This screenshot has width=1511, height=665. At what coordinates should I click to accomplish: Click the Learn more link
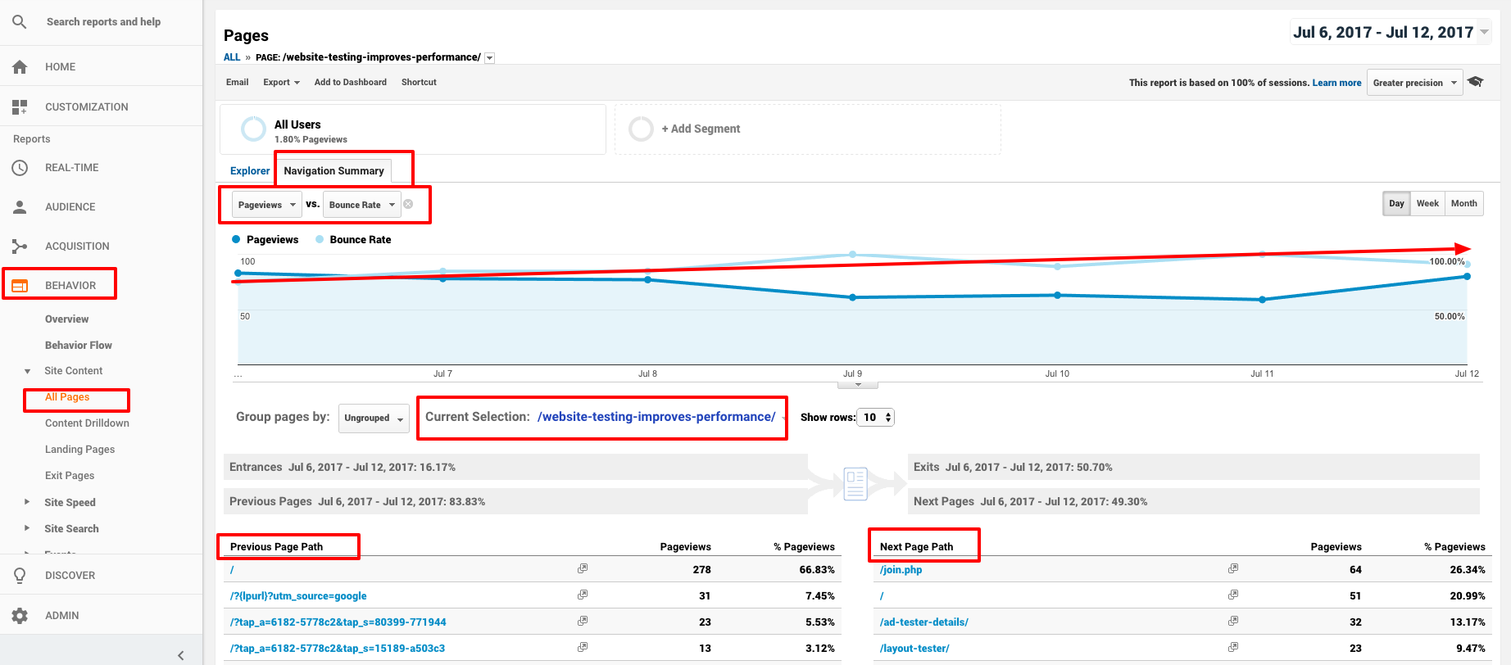pyautogui.click(x=1336, y=83)
